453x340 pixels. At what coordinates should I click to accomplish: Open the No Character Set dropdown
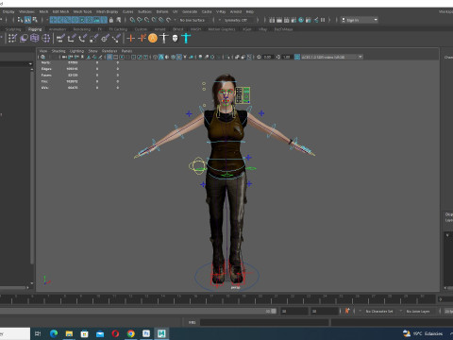380,311
